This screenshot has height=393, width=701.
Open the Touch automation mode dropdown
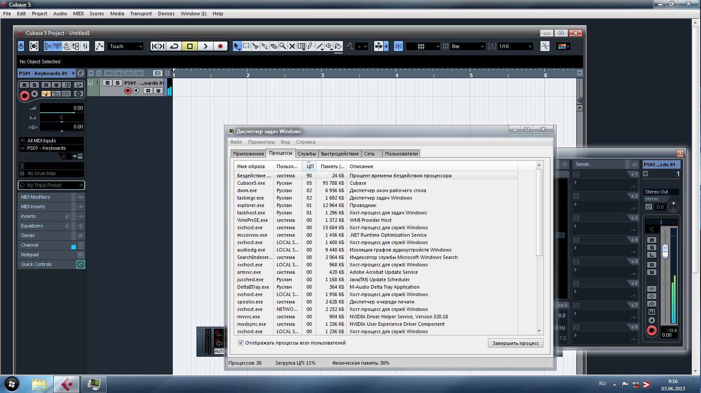[126, 46]
